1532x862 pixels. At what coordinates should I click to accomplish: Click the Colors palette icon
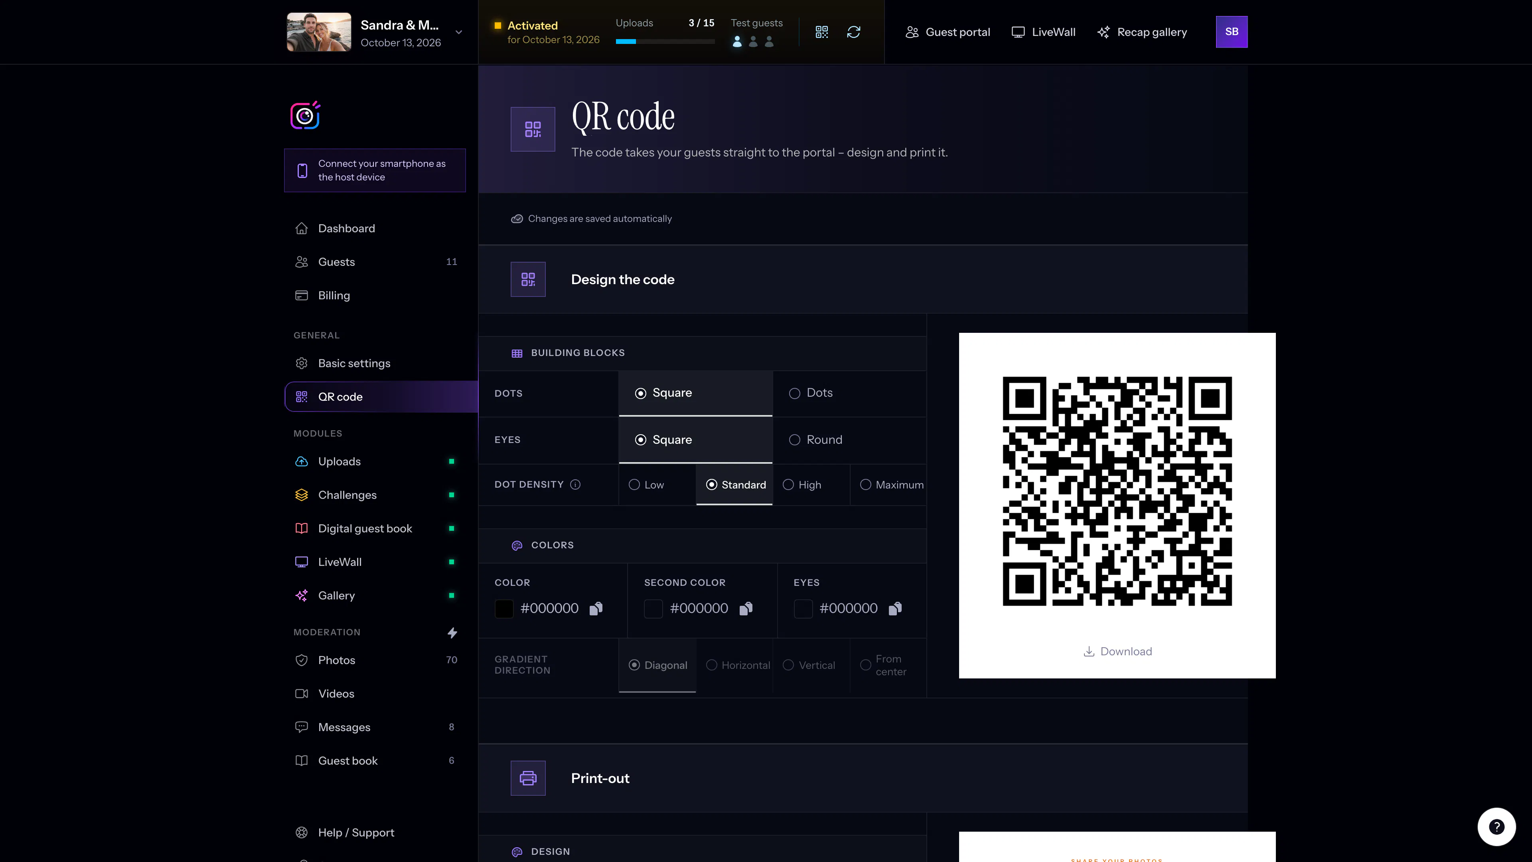click(517, 546)
